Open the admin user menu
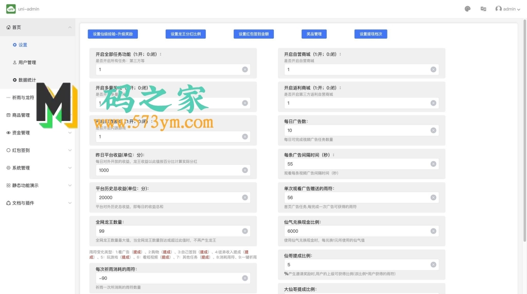527x294 pixels. point(508,9)
